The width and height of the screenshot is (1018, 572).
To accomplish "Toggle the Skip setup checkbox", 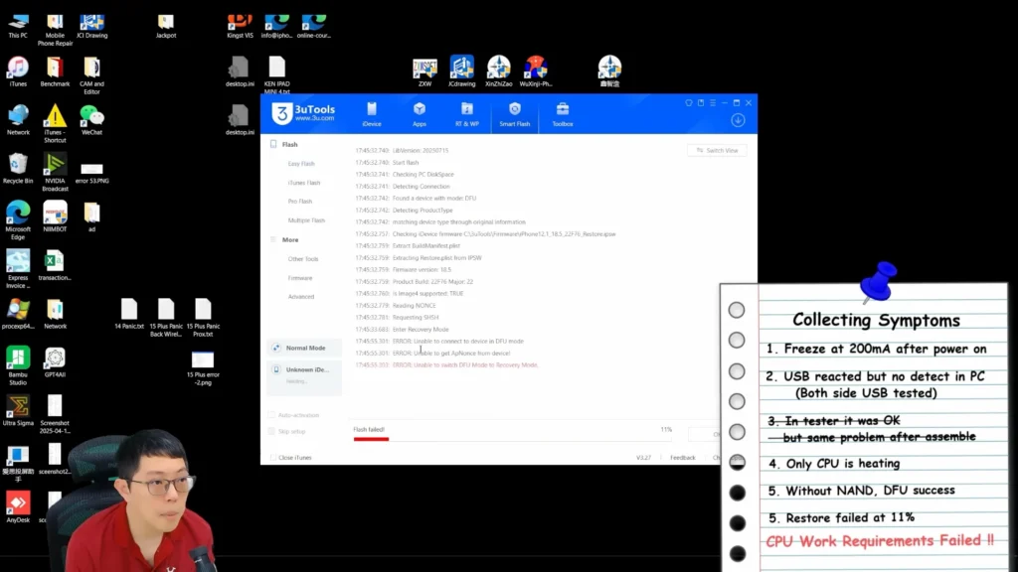I will click(271, 431).
